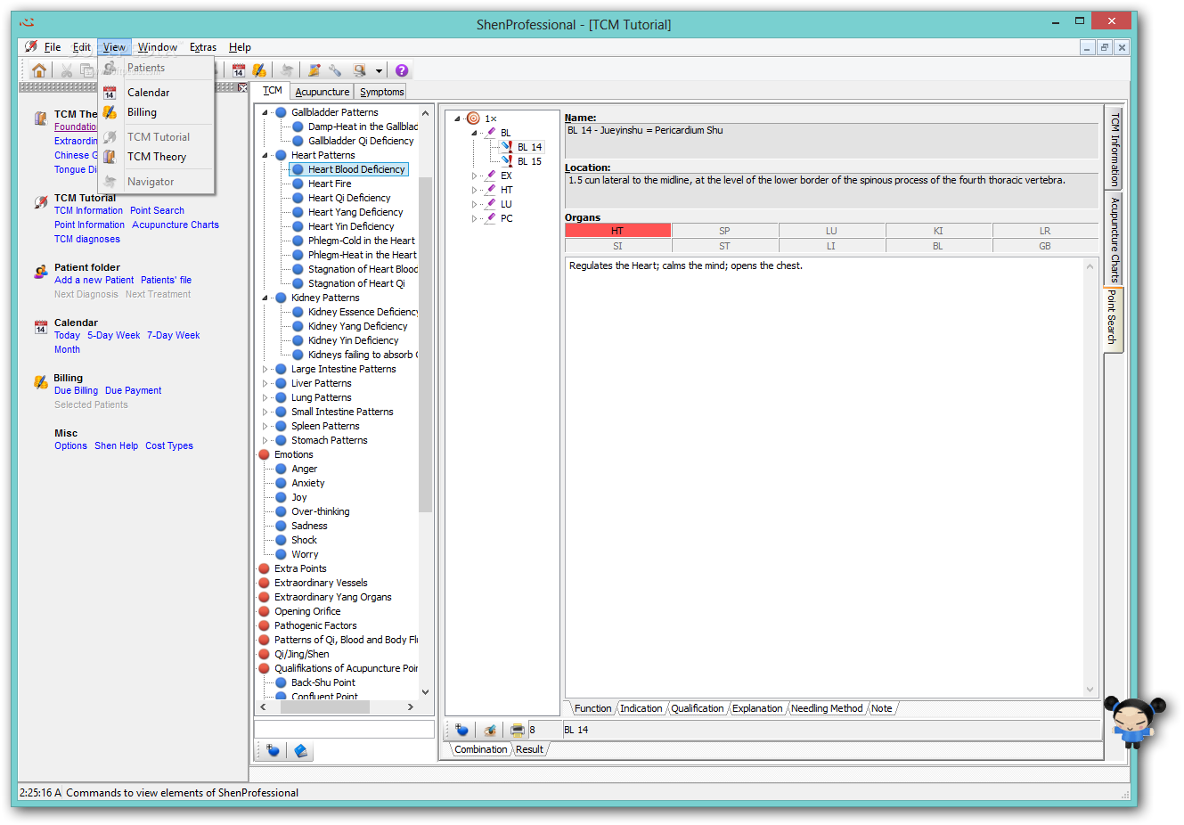1184x825 pixels.
Task: Switch to the Acupuncture tab
Action: (322, 92)
